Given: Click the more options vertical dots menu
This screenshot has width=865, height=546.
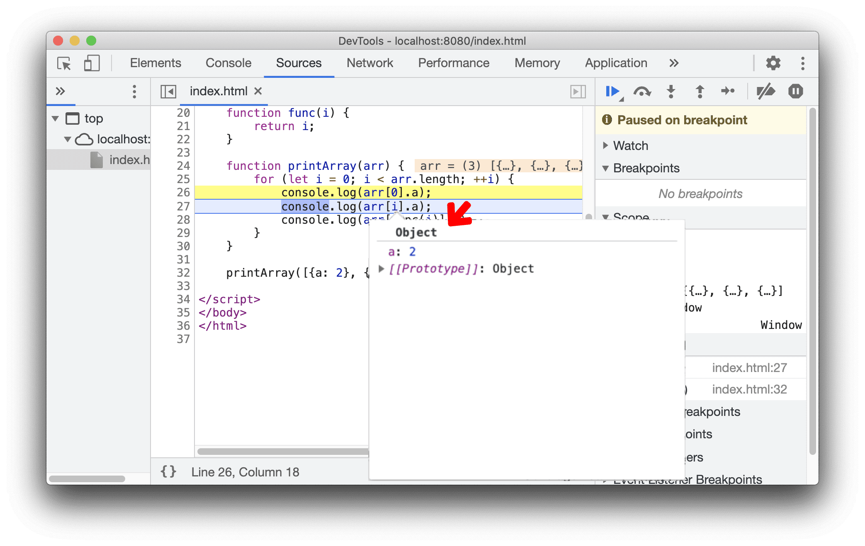Looking at the screenshot, I should 803,62.
